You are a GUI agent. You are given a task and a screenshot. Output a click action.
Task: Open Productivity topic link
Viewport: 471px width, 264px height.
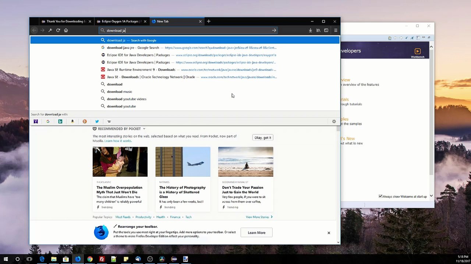coord(144,217)
